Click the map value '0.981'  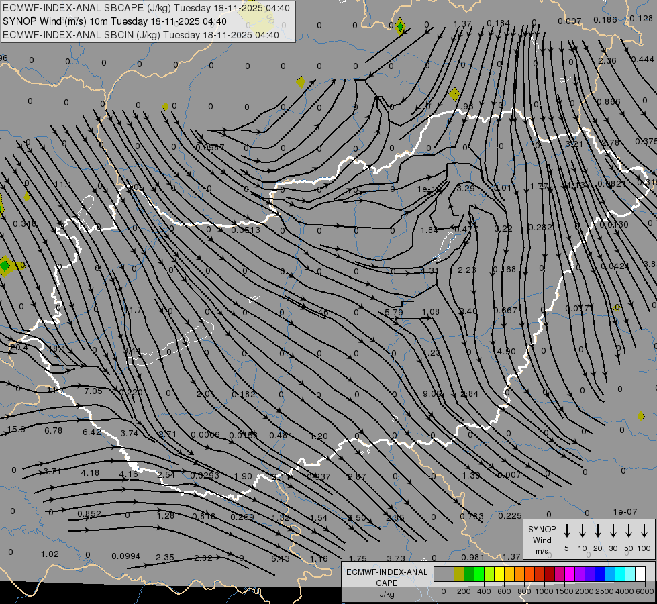pyautogui.click(x=473, y=557)
